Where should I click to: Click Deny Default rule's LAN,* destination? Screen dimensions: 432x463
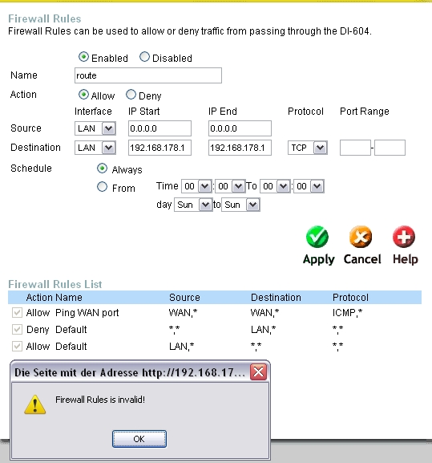pyautogui.click(x=264, y=329)
